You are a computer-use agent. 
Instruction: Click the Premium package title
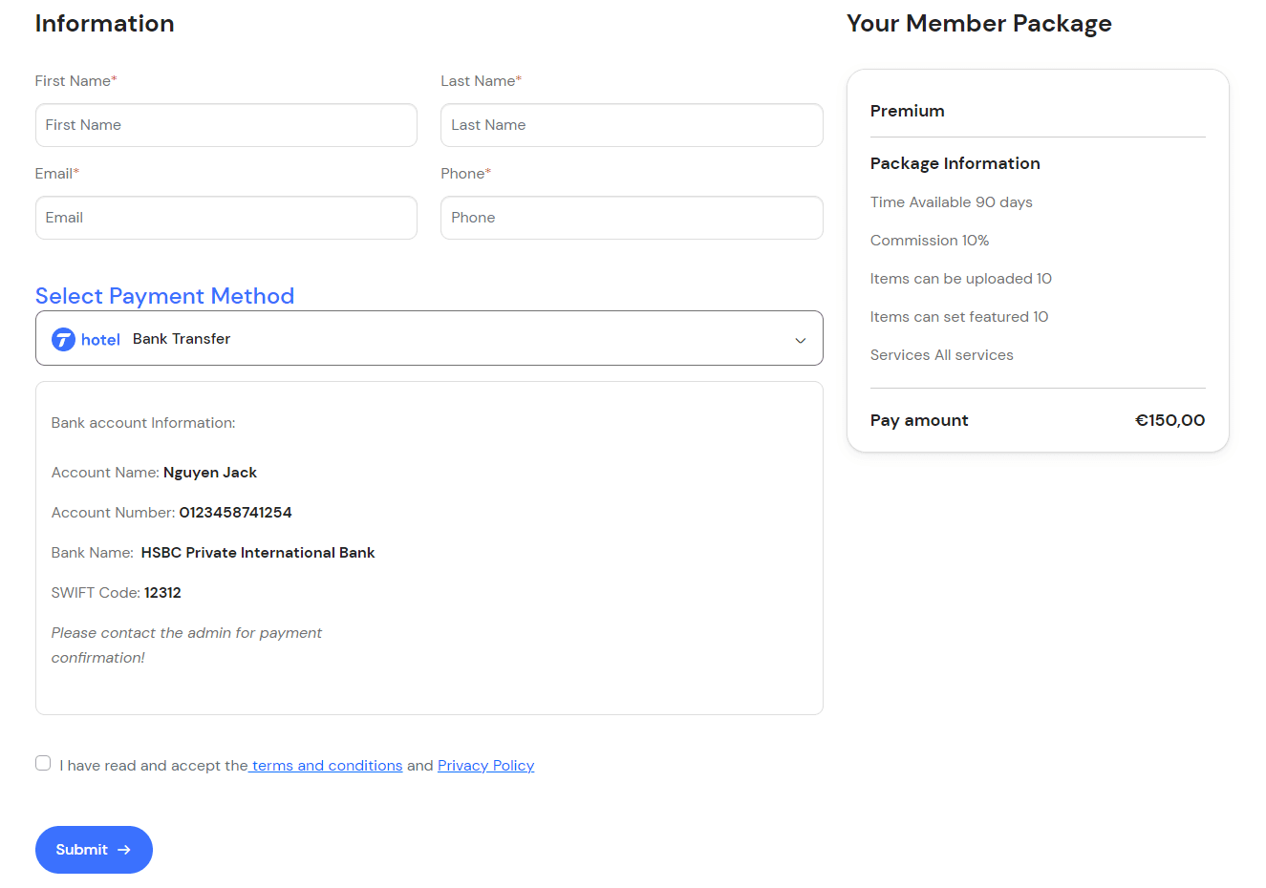point(907,111)
